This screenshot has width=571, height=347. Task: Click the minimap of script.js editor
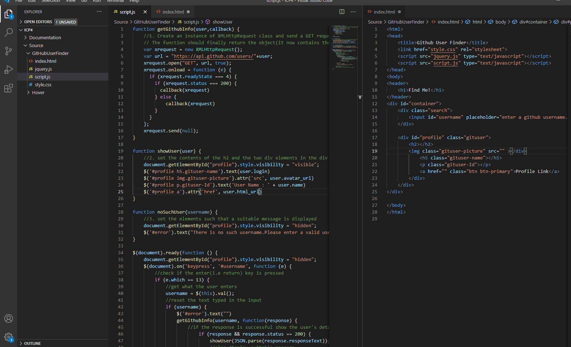(345, 48)
